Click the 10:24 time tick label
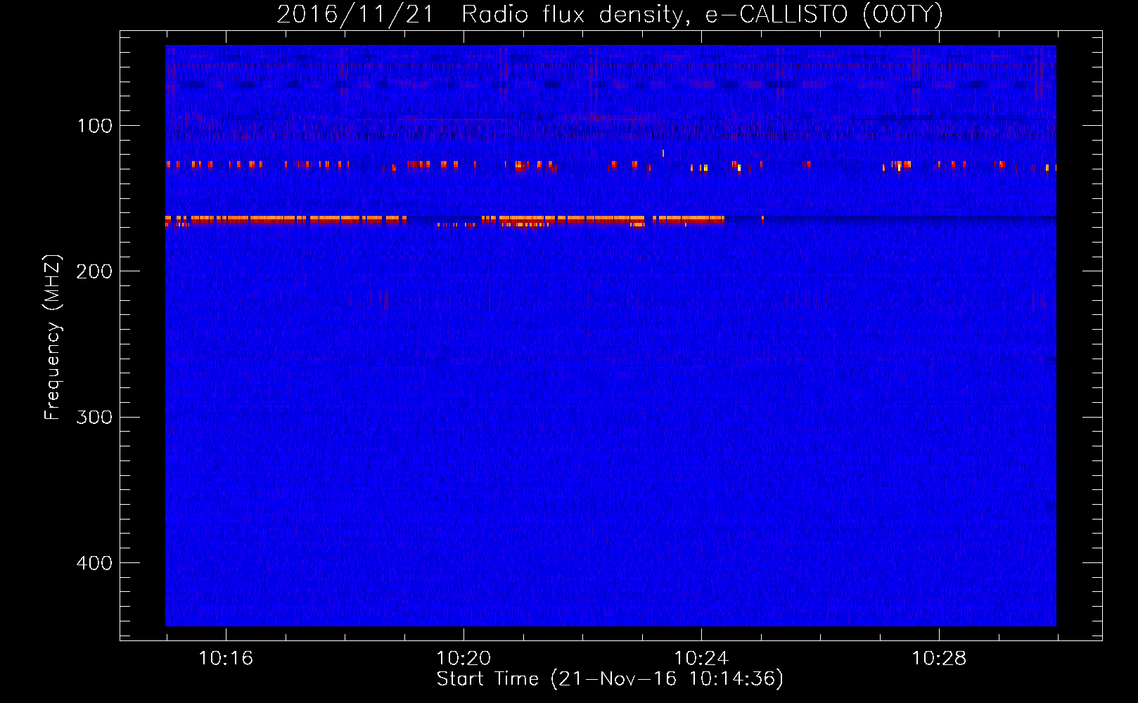 coord(701,658)
